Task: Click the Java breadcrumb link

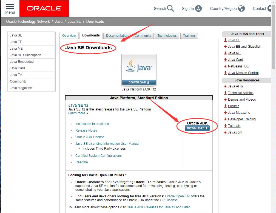Action: [x=59, y=21]
